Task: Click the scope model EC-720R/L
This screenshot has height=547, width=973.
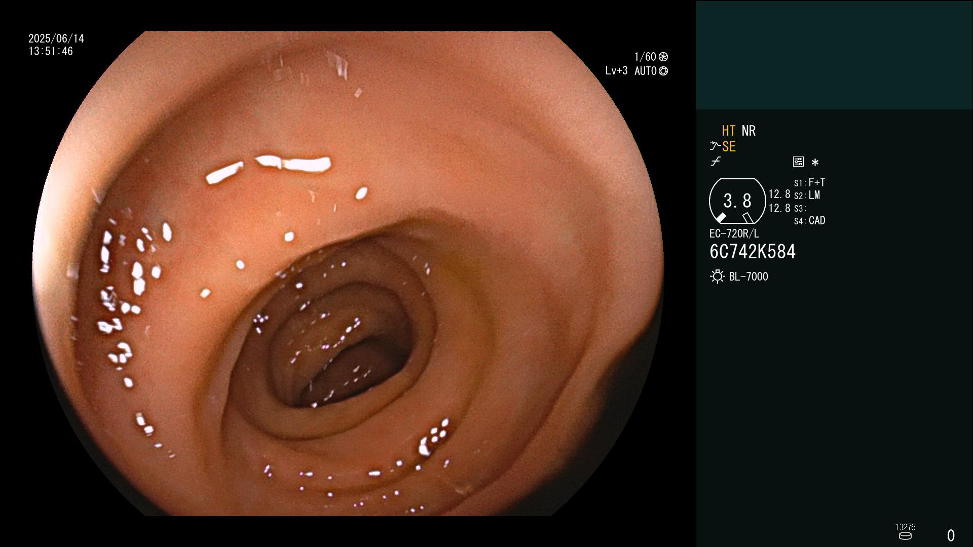Action: click(x=734, y=233)
